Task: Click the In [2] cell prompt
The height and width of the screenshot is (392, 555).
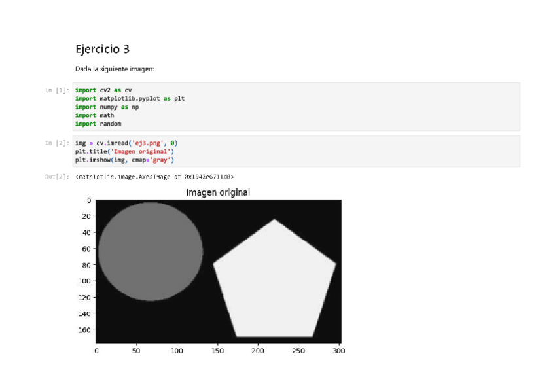Action: coord(58,143)
